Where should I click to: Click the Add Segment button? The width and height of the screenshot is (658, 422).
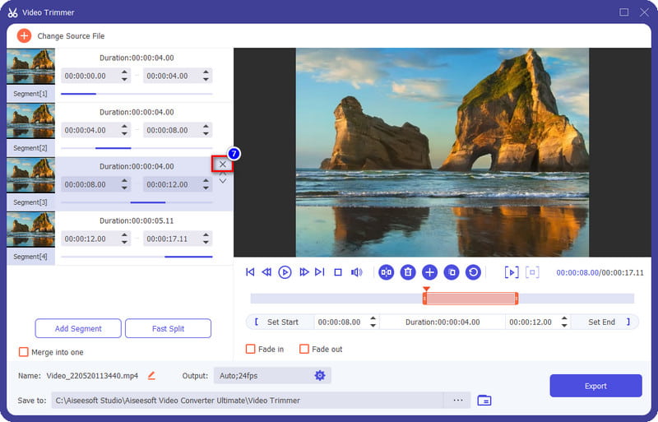(x=78, y=329)
